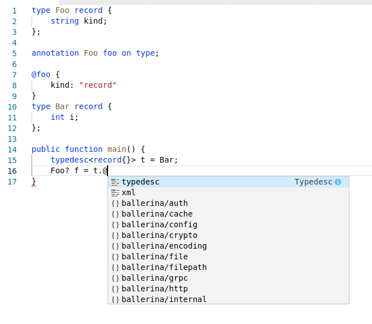Click 'Foo' type name on line 1
Image resolution: width=372 pixels, height=324 pixels.
[62, 11]
